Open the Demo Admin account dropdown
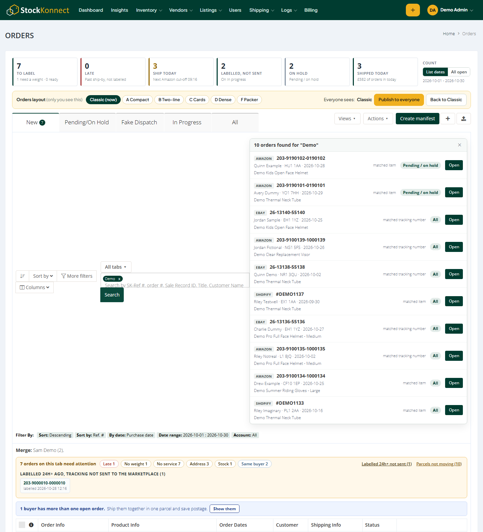This screenshot has width=483, height=532. (x=450, y=10)
